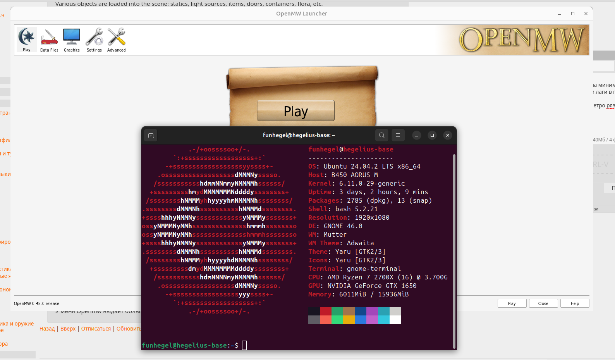615x360 pixels.
Task: Maximize the terminal window
Action: point(432,135)
